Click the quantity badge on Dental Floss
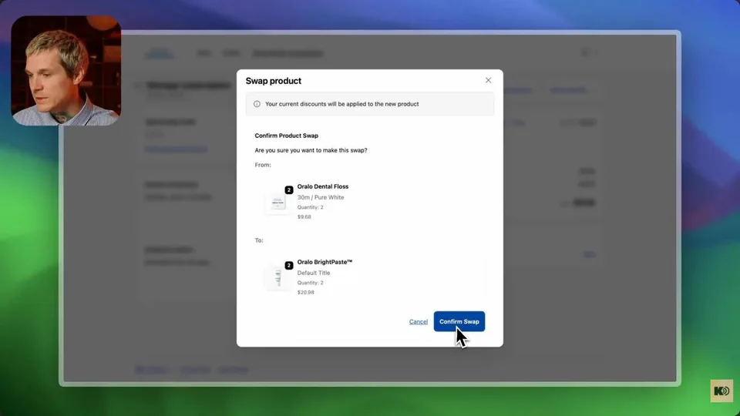 (x=289, y=190)
